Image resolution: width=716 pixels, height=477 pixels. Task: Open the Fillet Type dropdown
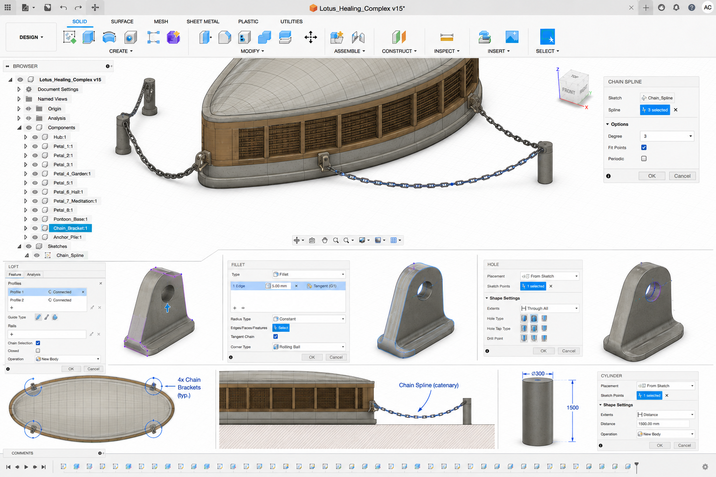point(309,274)
